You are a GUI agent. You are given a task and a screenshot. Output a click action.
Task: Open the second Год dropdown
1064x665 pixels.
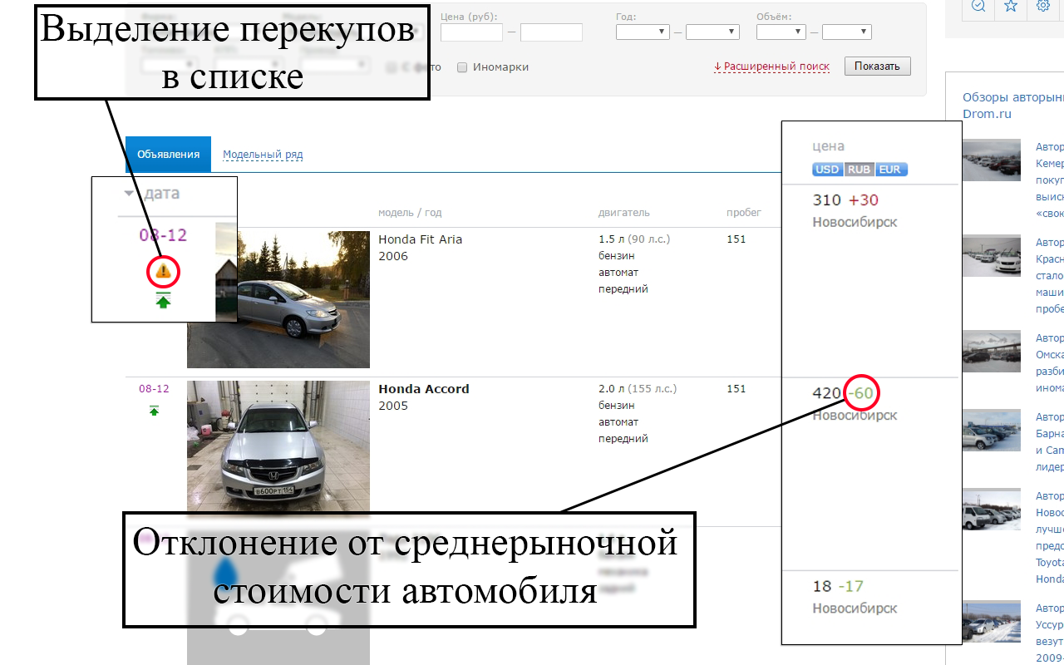tap(712, 32)
